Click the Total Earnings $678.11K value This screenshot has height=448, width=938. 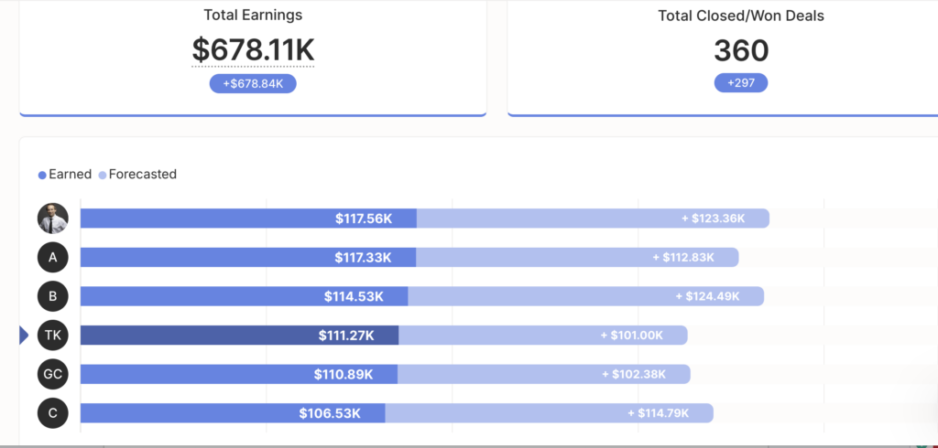coord(253,49)
